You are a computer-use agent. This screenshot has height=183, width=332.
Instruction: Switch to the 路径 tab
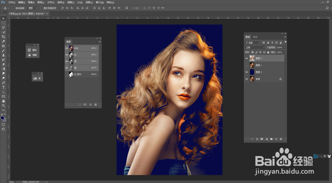(255, 37)
